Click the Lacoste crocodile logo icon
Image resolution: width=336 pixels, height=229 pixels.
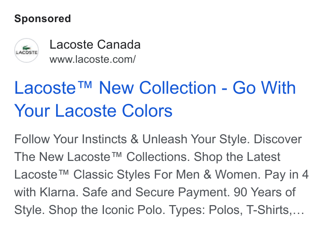coord(27,50)
